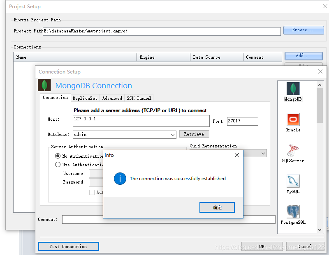Viewport: 329px width, 255px height.
Task: Close the Connection Setup window
Action: [x=320, y=72]
